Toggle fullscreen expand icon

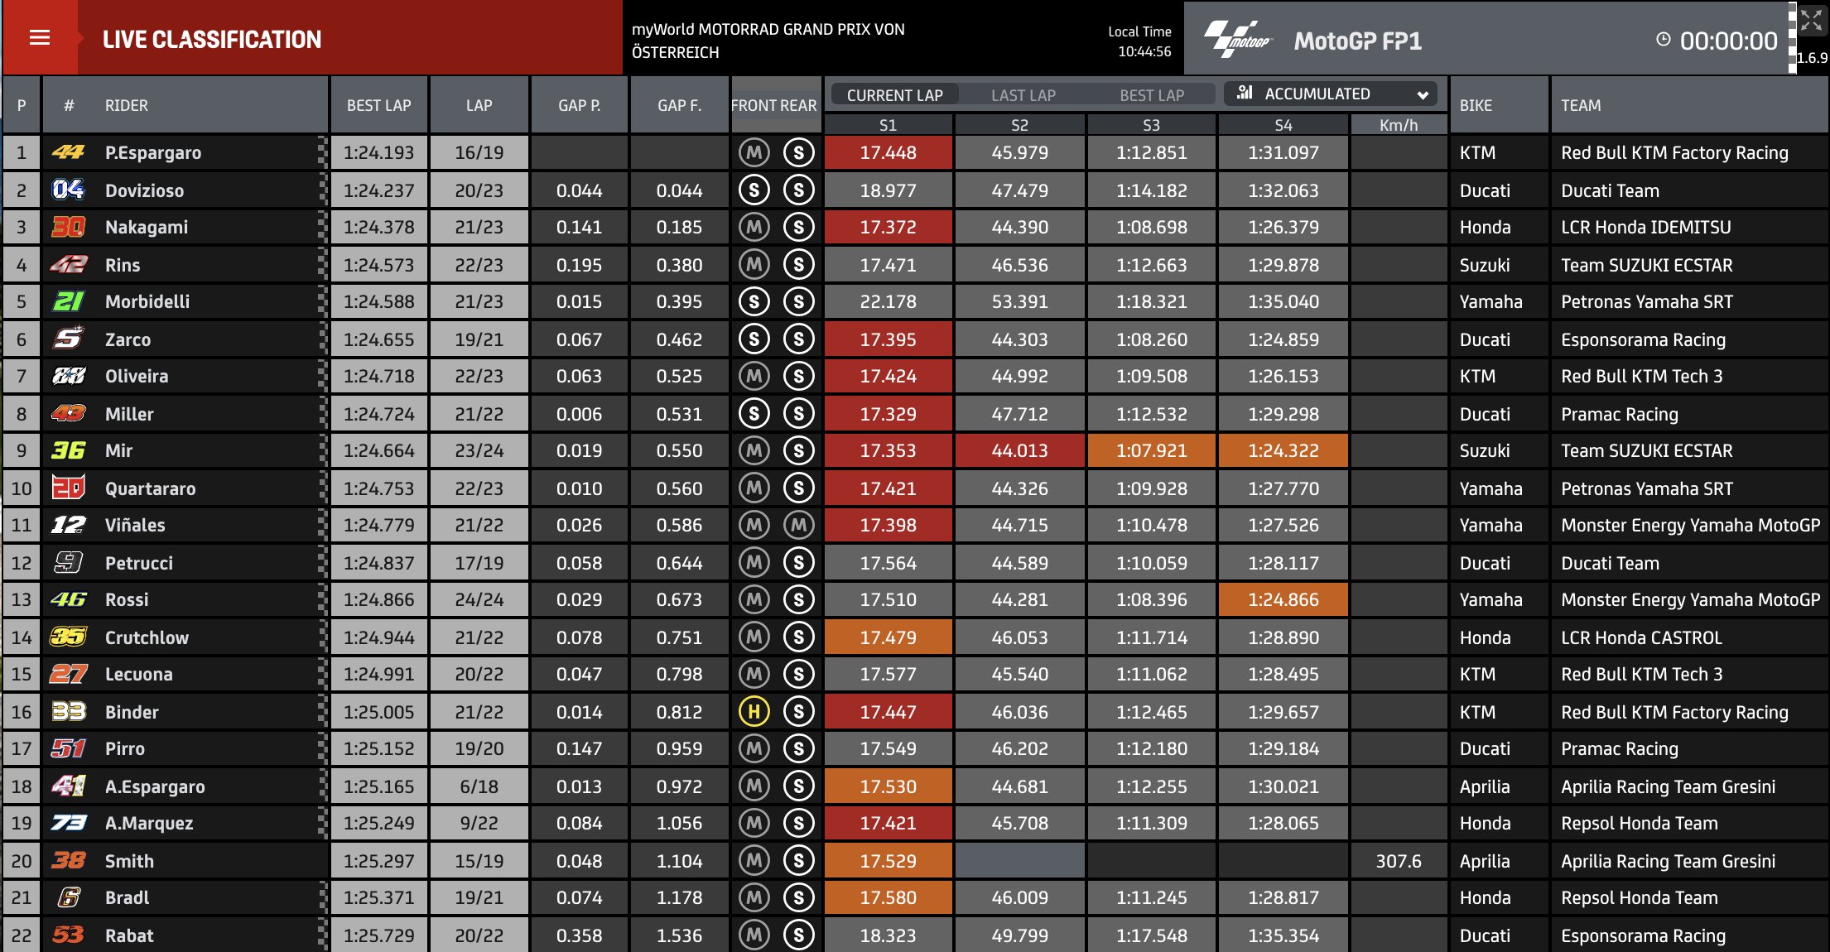(x=1812, y=21)
